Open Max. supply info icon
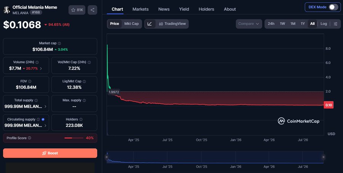The image size is (343, 173). click(84, 100)
